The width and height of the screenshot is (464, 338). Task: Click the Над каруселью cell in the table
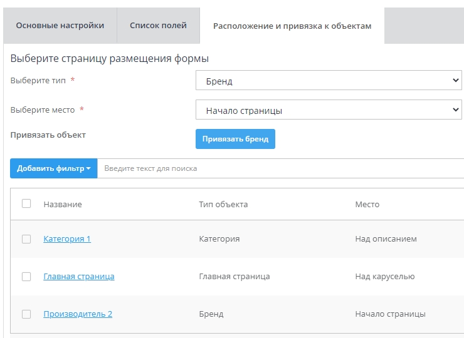385,277
